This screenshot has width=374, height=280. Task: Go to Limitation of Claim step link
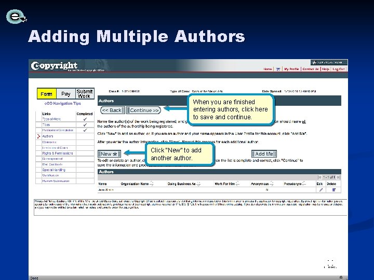[55, 148]
